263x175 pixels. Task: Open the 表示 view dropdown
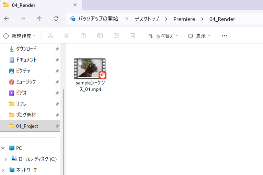(199, 36)
